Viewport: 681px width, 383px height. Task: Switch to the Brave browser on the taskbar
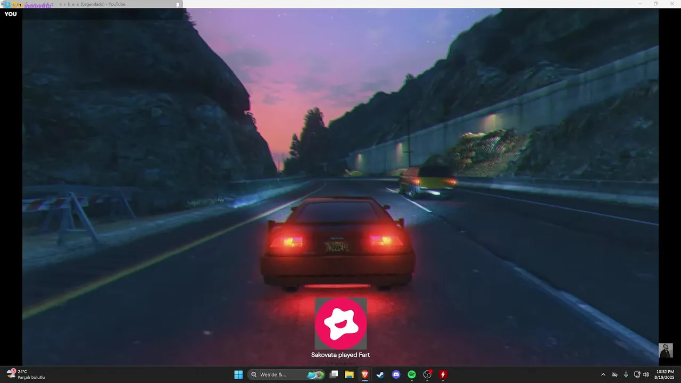pyautogui.click(x=365, y=374)
